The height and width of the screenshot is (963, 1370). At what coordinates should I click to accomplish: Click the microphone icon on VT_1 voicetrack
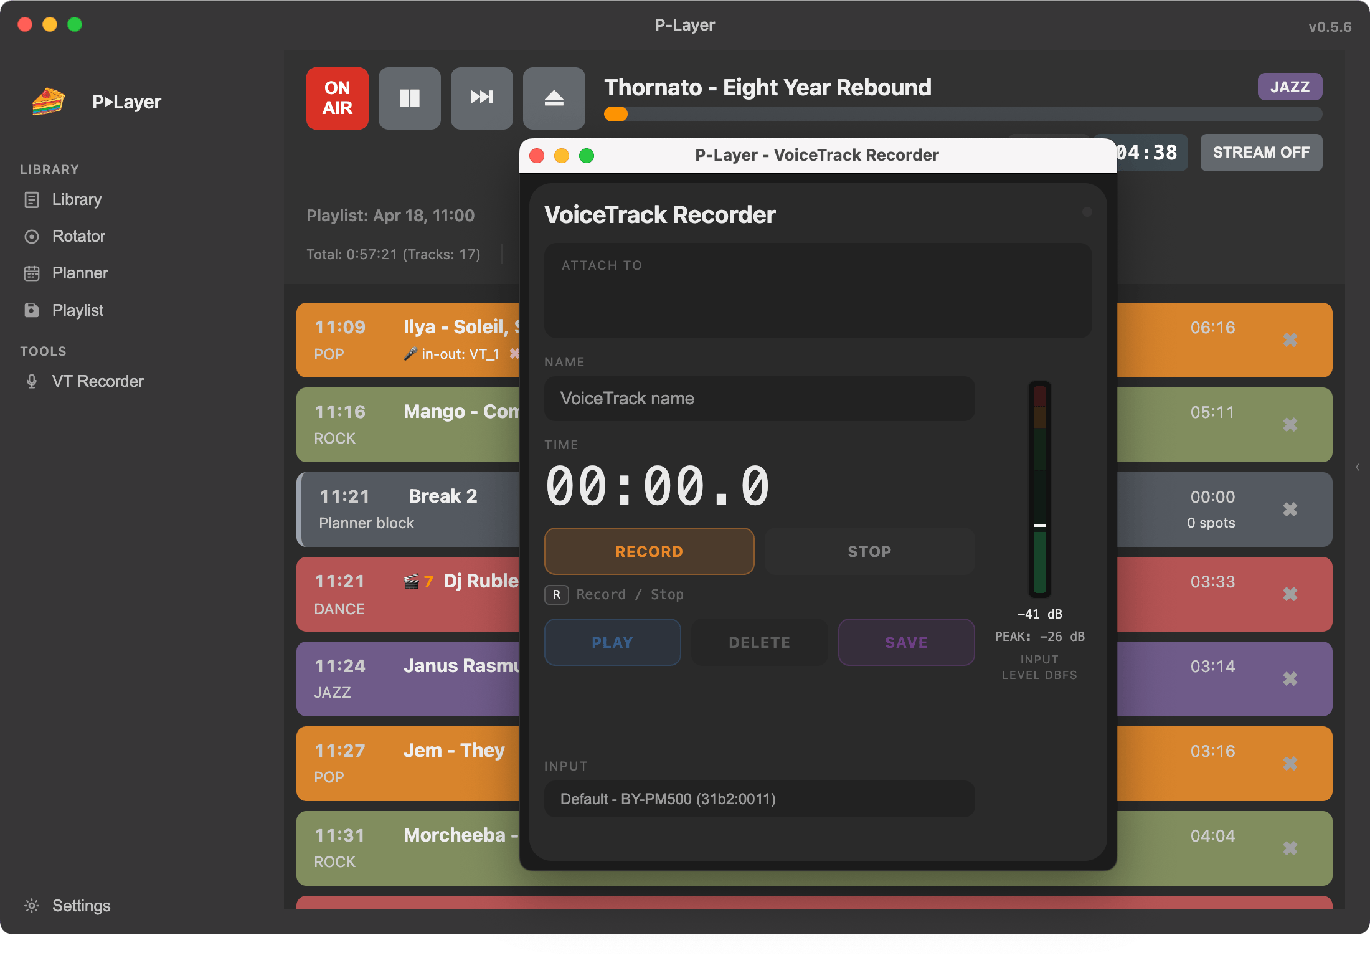tap(410, 354)
